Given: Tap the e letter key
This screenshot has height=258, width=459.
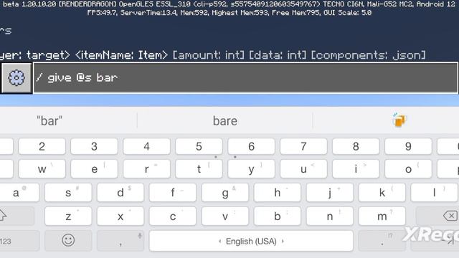Looking at the screenshot, I should click(94, 169).
